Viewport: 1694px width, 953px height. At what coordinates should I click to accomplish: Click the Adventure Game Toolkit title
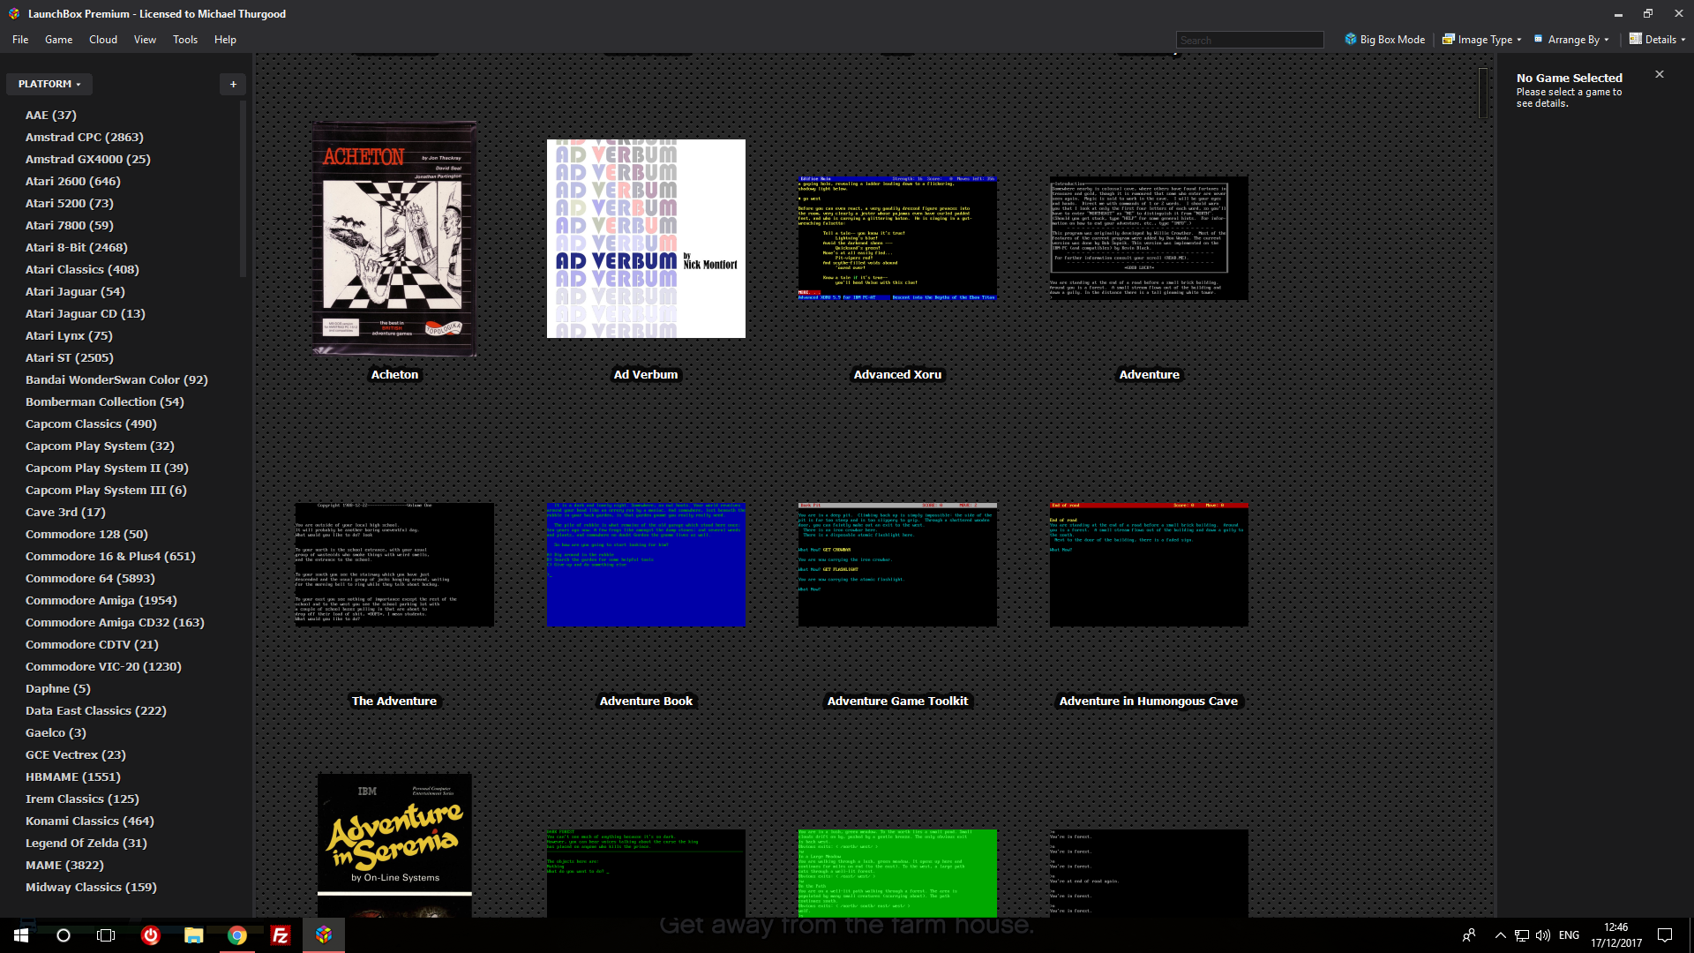point(897,701)
